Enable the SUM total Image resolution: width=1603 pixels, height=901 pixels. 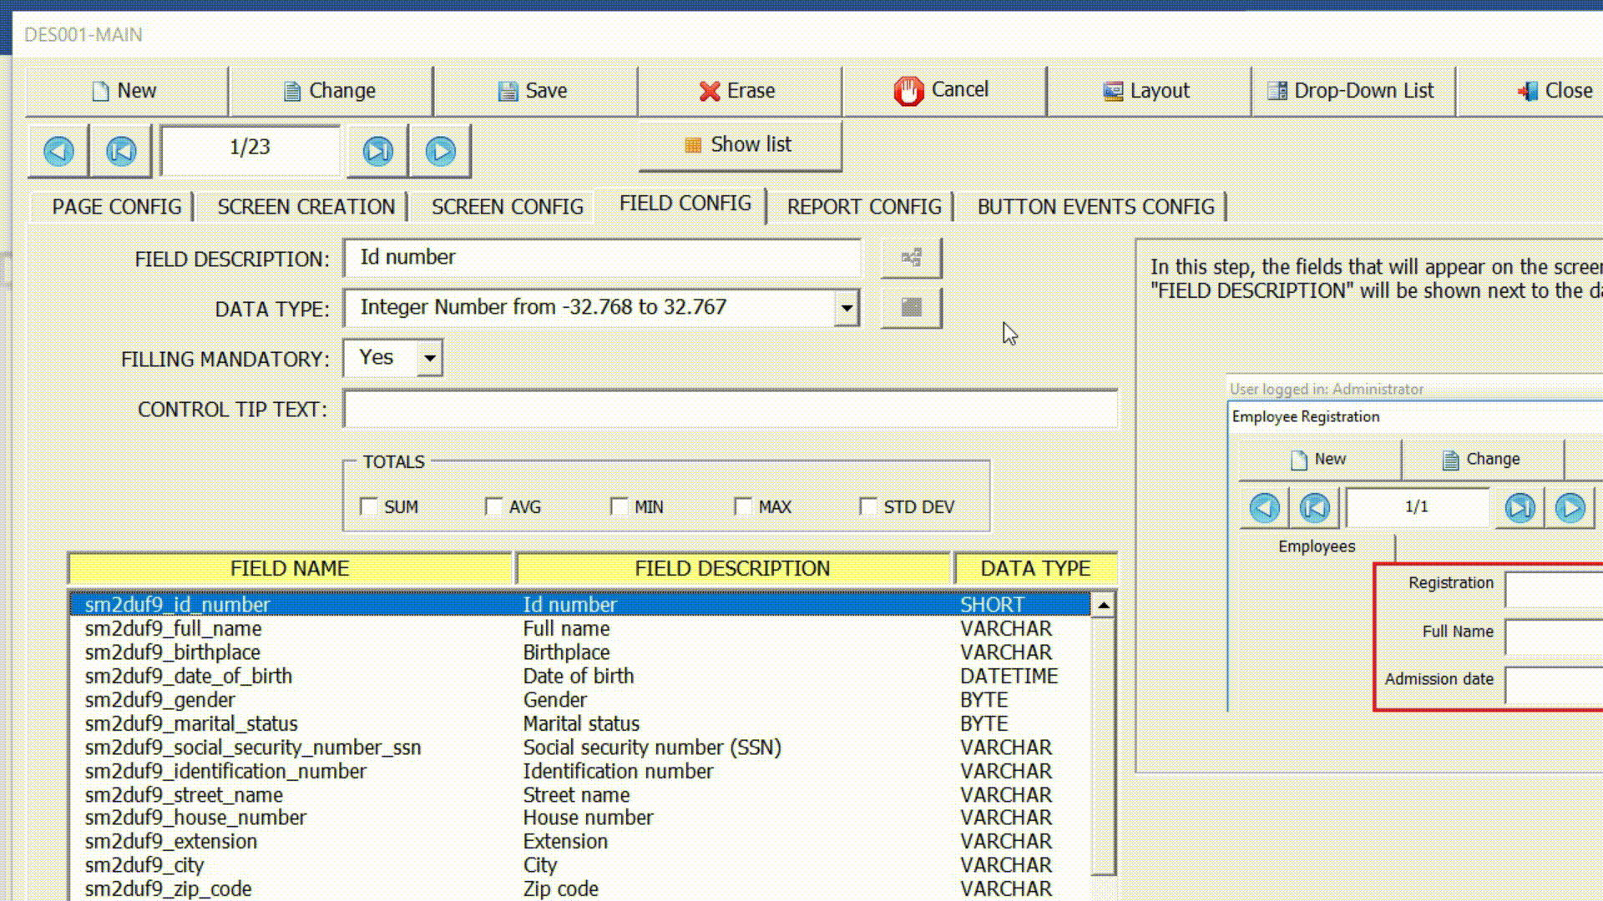pyautogui.click(x=369, y=506)
